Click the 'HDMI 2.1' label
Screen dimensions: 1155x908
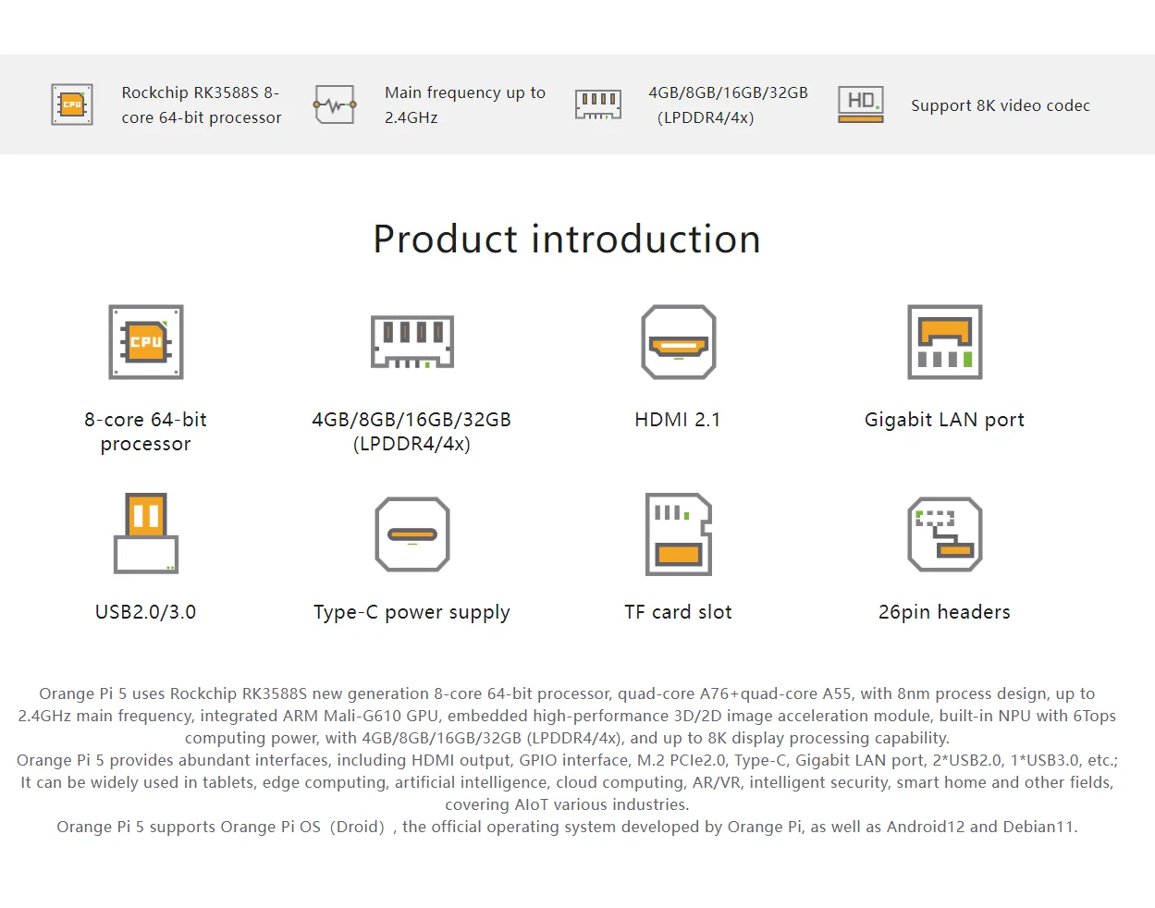[x=678, y=420]
